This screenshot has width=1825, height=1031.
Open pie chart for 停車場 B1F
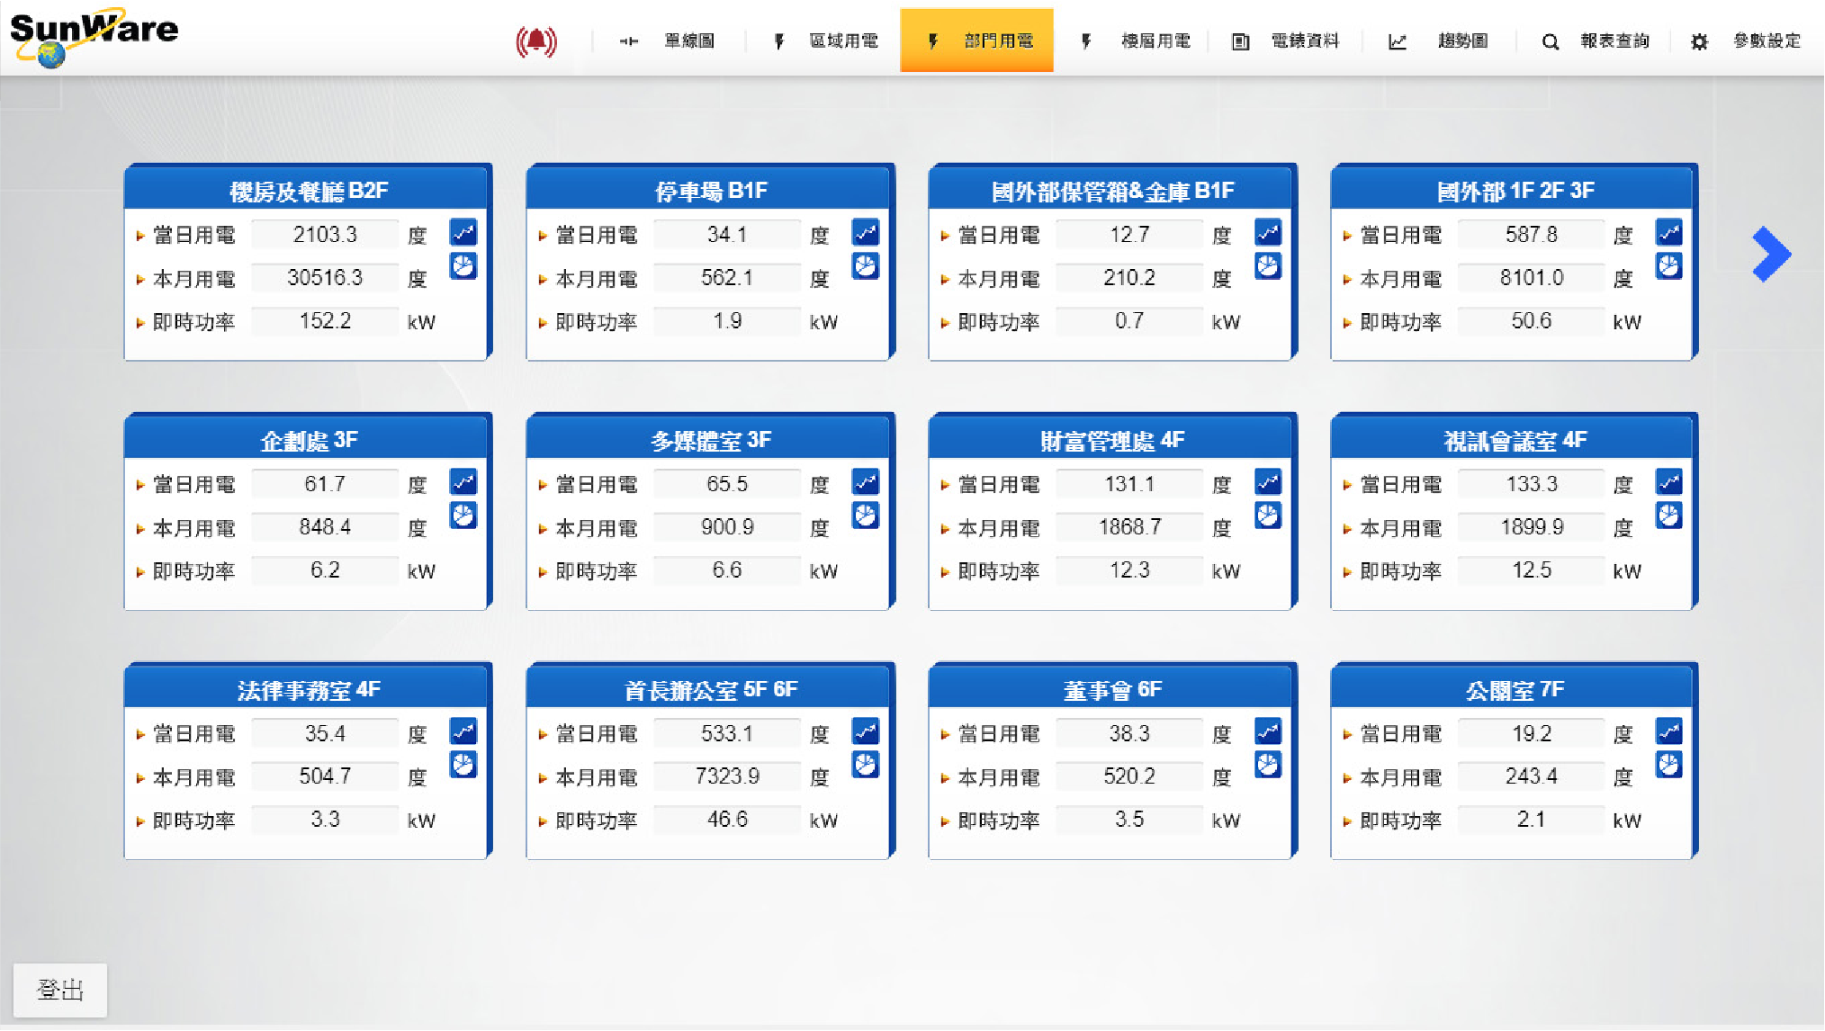[866, 266]
